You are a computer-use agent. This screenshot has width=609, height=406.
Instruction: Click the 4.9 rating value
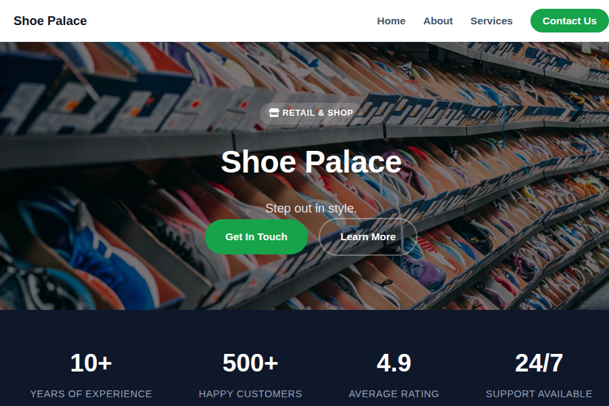point(394,363)
